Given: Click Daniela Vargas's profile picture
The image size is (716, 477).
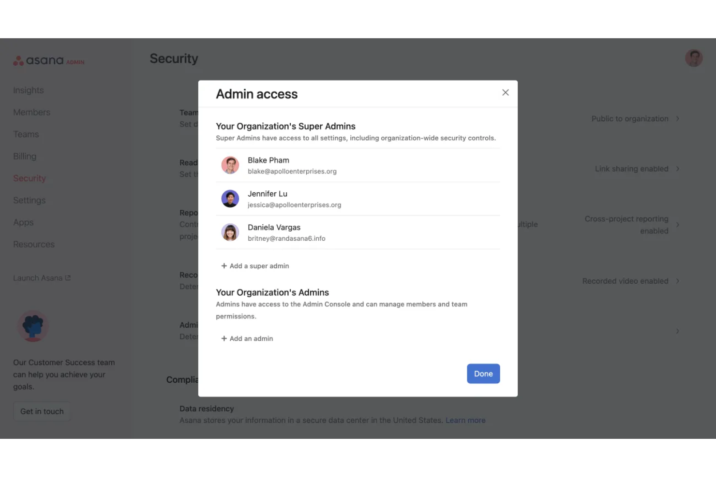Looking at the screenshot, I should 230,232.
